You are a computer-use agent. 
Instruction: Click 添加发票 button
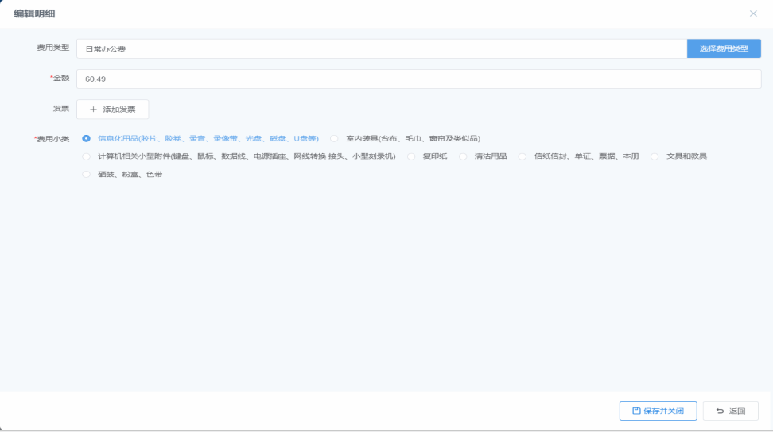(112, 110)
